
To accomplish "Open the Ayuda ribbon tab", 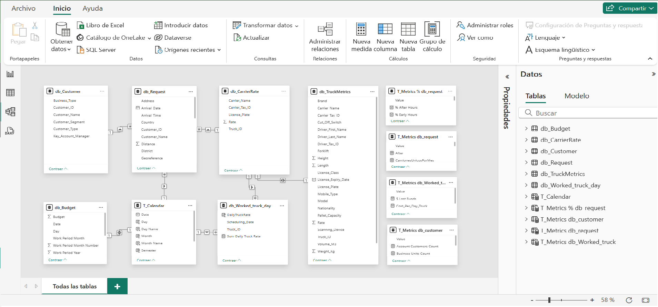I will (92, 8).
